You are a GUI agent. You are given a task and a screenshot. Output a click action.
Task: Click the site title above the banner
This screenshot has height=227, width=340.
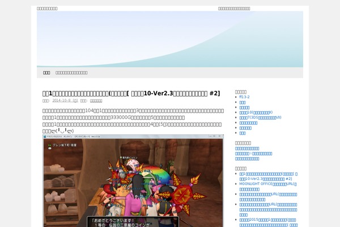[x=47, y=9]
